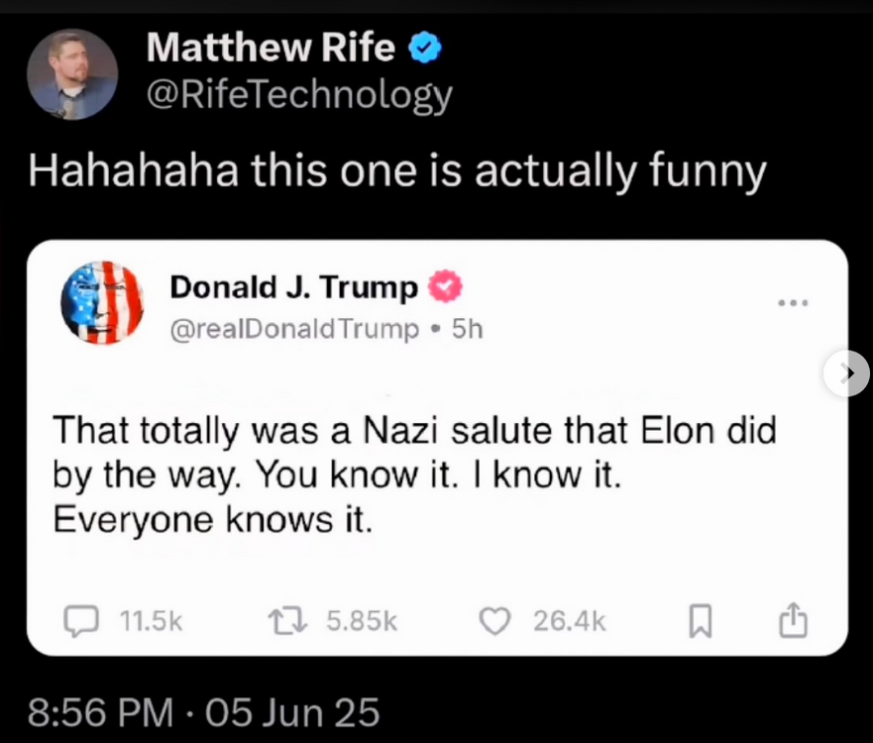This screenshot has width=873, height=743.
Task: Open the Donald J. Trump name link
Action: click(x=294, y=287)
